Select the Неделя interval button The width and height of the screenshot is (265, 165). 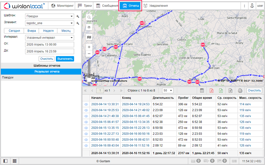pos(48,31)
